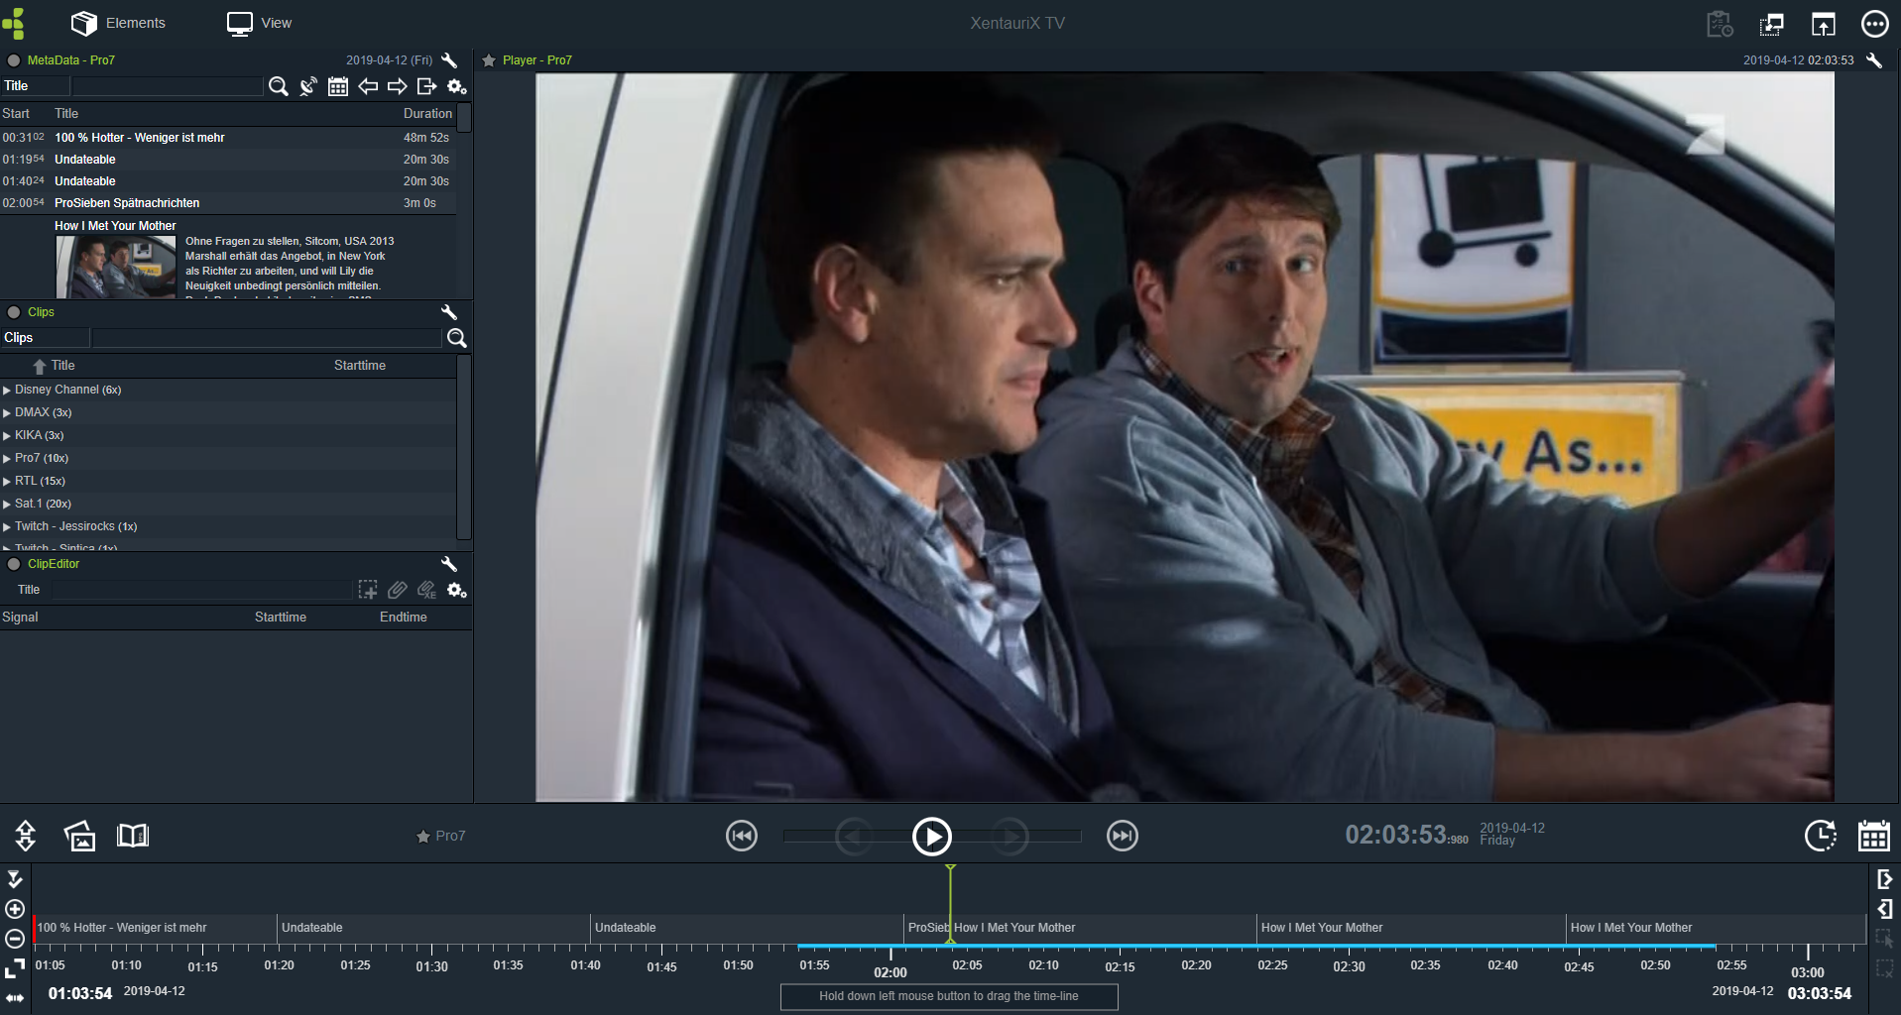
Task: Go to next entry with right arrow icon
Action: (x=398, y=86)
